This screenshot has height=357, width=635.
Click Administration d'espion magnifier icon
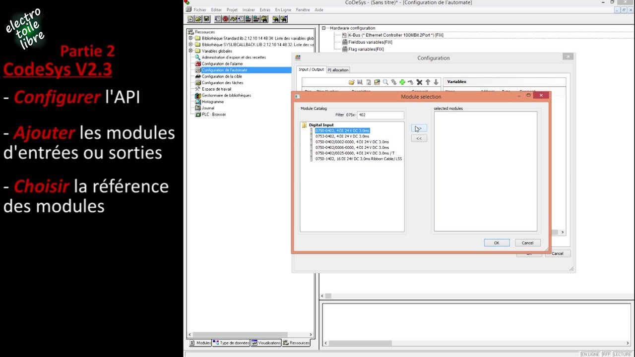[198, 57]
